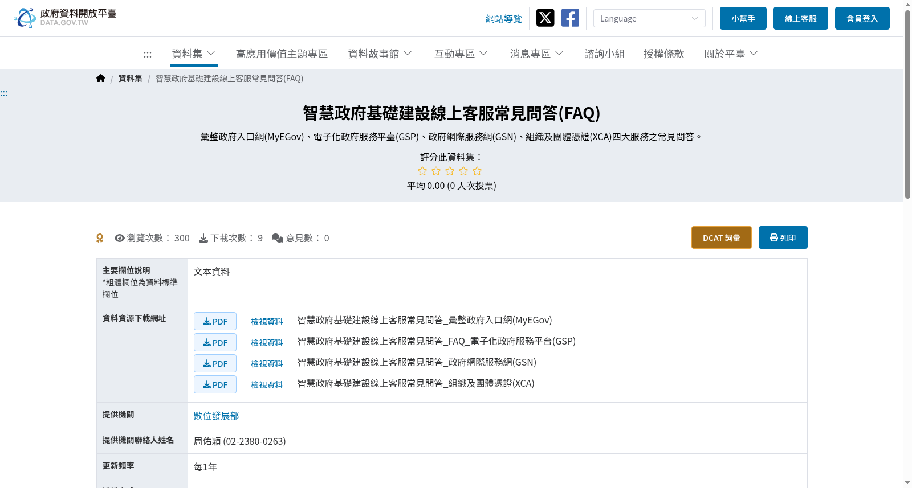Viewport: 912px width, 488px height.
Task: Click the 會員登入 button
Action: pos(862,18)
